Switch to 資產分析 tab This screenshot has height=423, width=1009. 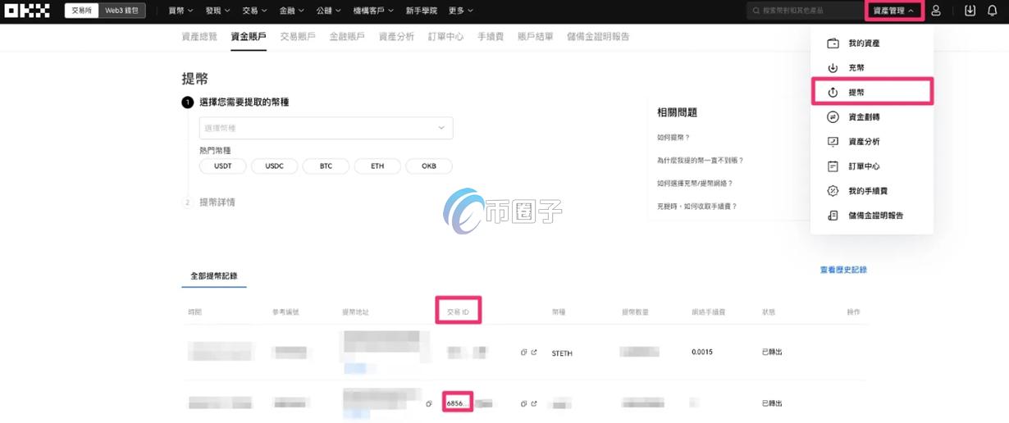[x=396, y=37]
